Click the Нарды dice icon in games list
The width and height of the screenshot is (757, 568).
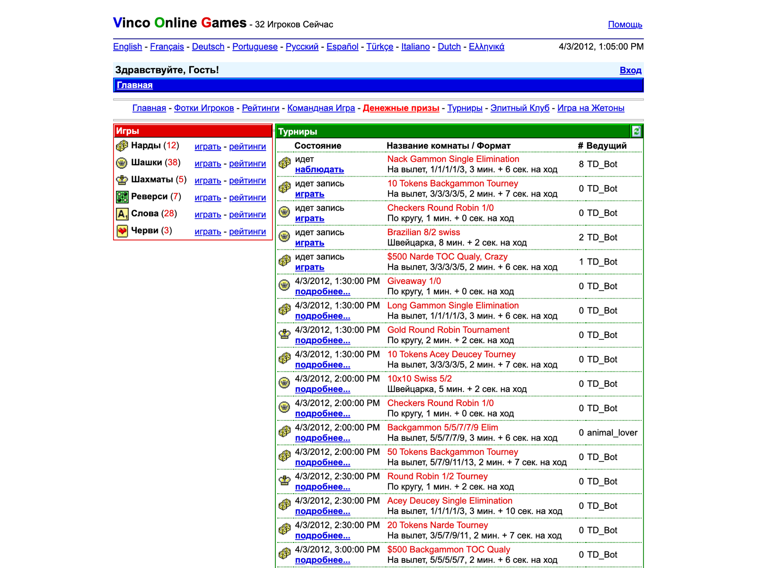pos(122,146)
